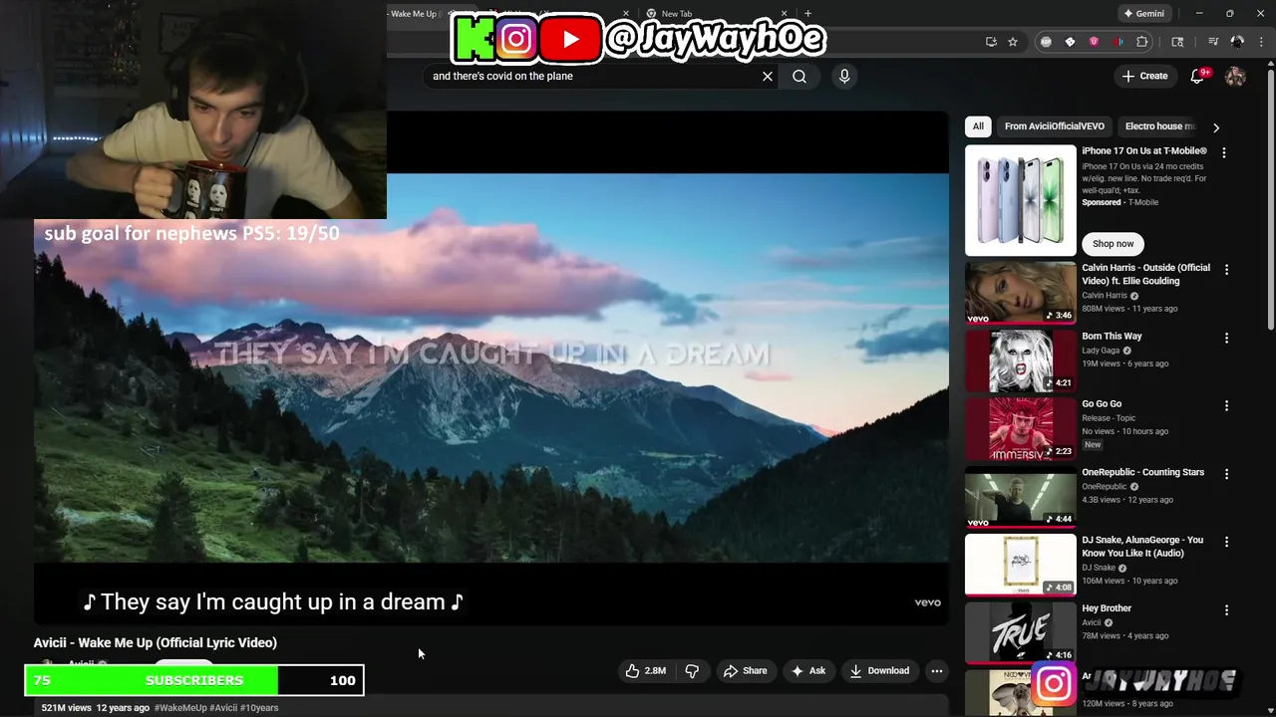
Task: Open options for DJ Snake video
Action: click(x=1226, y=543)
